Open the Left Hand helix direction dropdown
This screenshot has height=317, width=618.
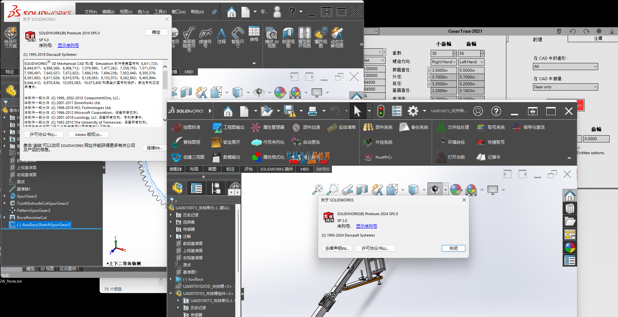pyautogui.click(x=482, y=62)
